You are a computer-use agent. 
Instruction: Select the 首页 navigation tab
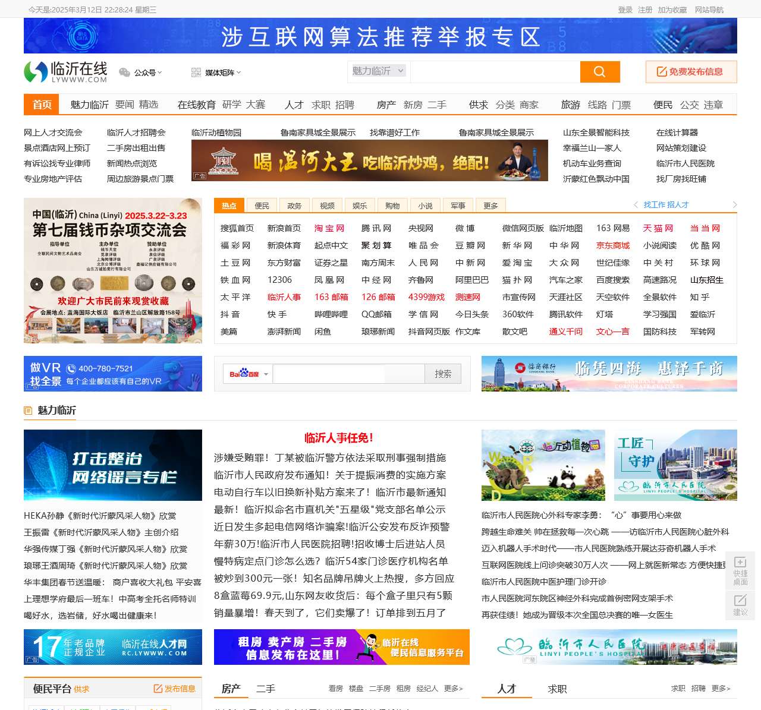click(x=42, y=105)
